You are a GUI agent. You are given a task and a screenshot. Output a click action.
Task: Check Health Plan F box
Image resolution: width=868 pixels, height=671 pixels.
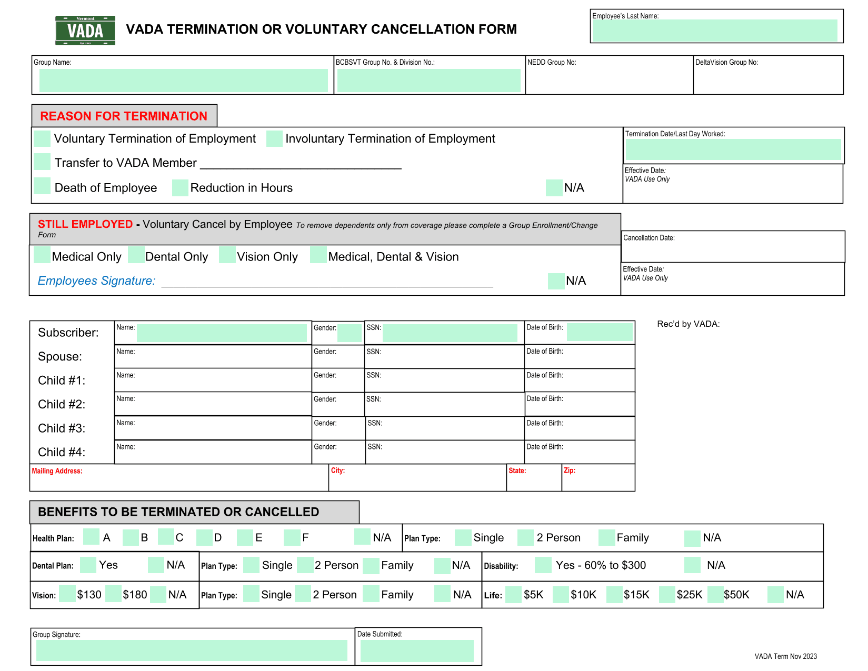[x=292, y=537]
